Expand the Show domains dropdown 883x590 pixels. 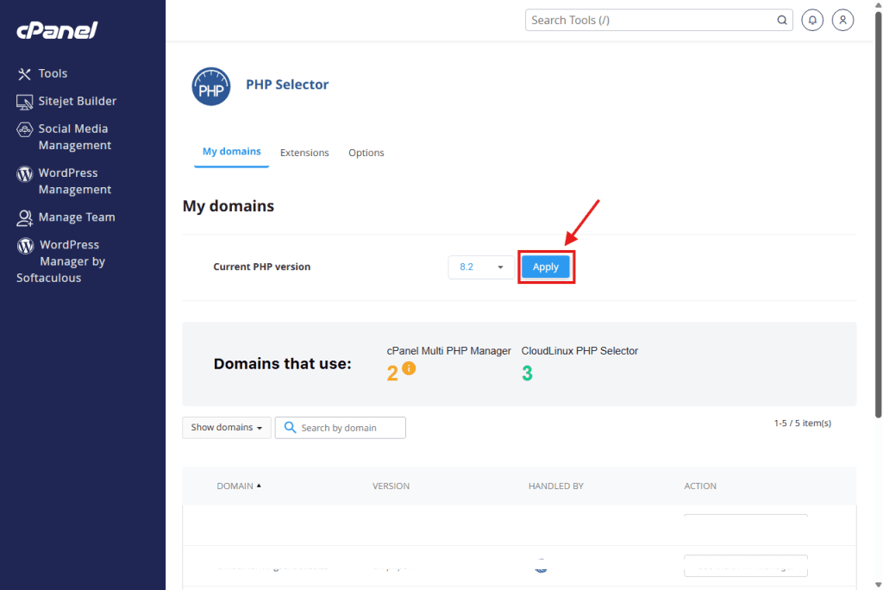pos(227,428)
